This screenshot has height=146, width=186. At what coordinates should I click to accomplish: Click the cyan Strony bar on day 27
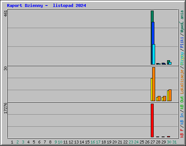tap(154, 54)
